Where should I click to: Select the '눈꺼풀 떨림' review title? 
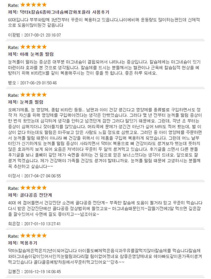click(x=31, y=102)
